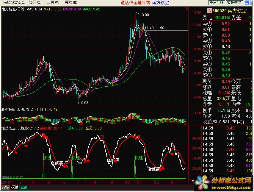Click the 卖② price 8.49
This screenshot has height=192, width=254.
pos(226,41)
